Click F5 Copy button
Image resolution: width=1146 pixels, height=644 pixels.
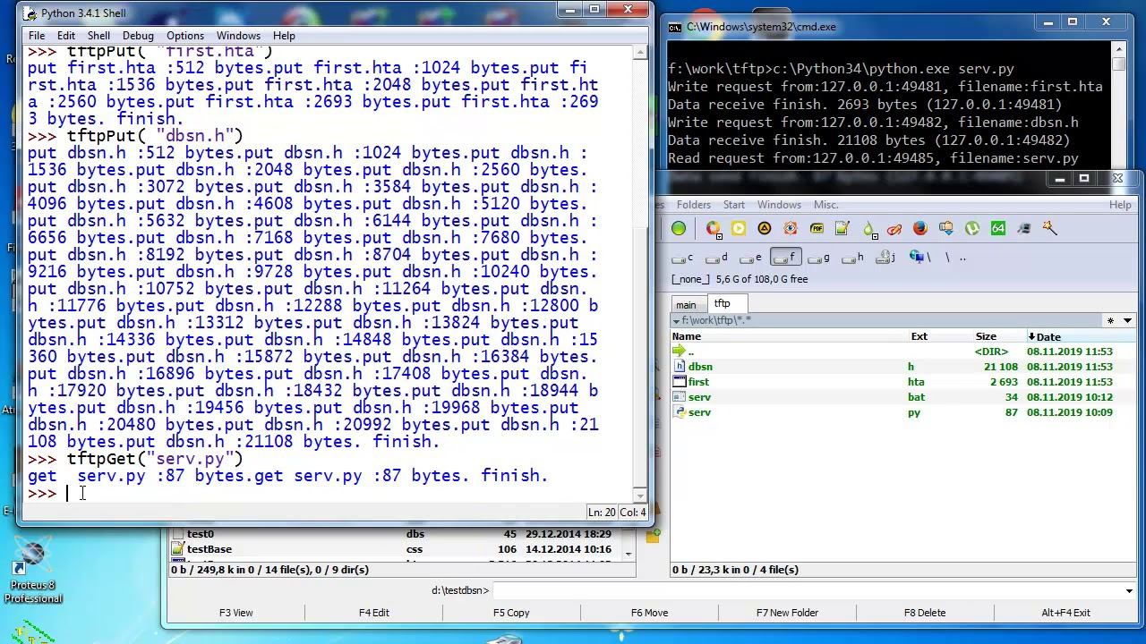511,613
